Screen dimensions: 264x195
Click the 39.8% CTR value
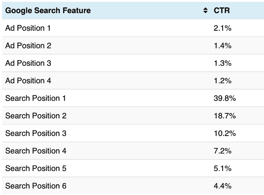point(225,98)
